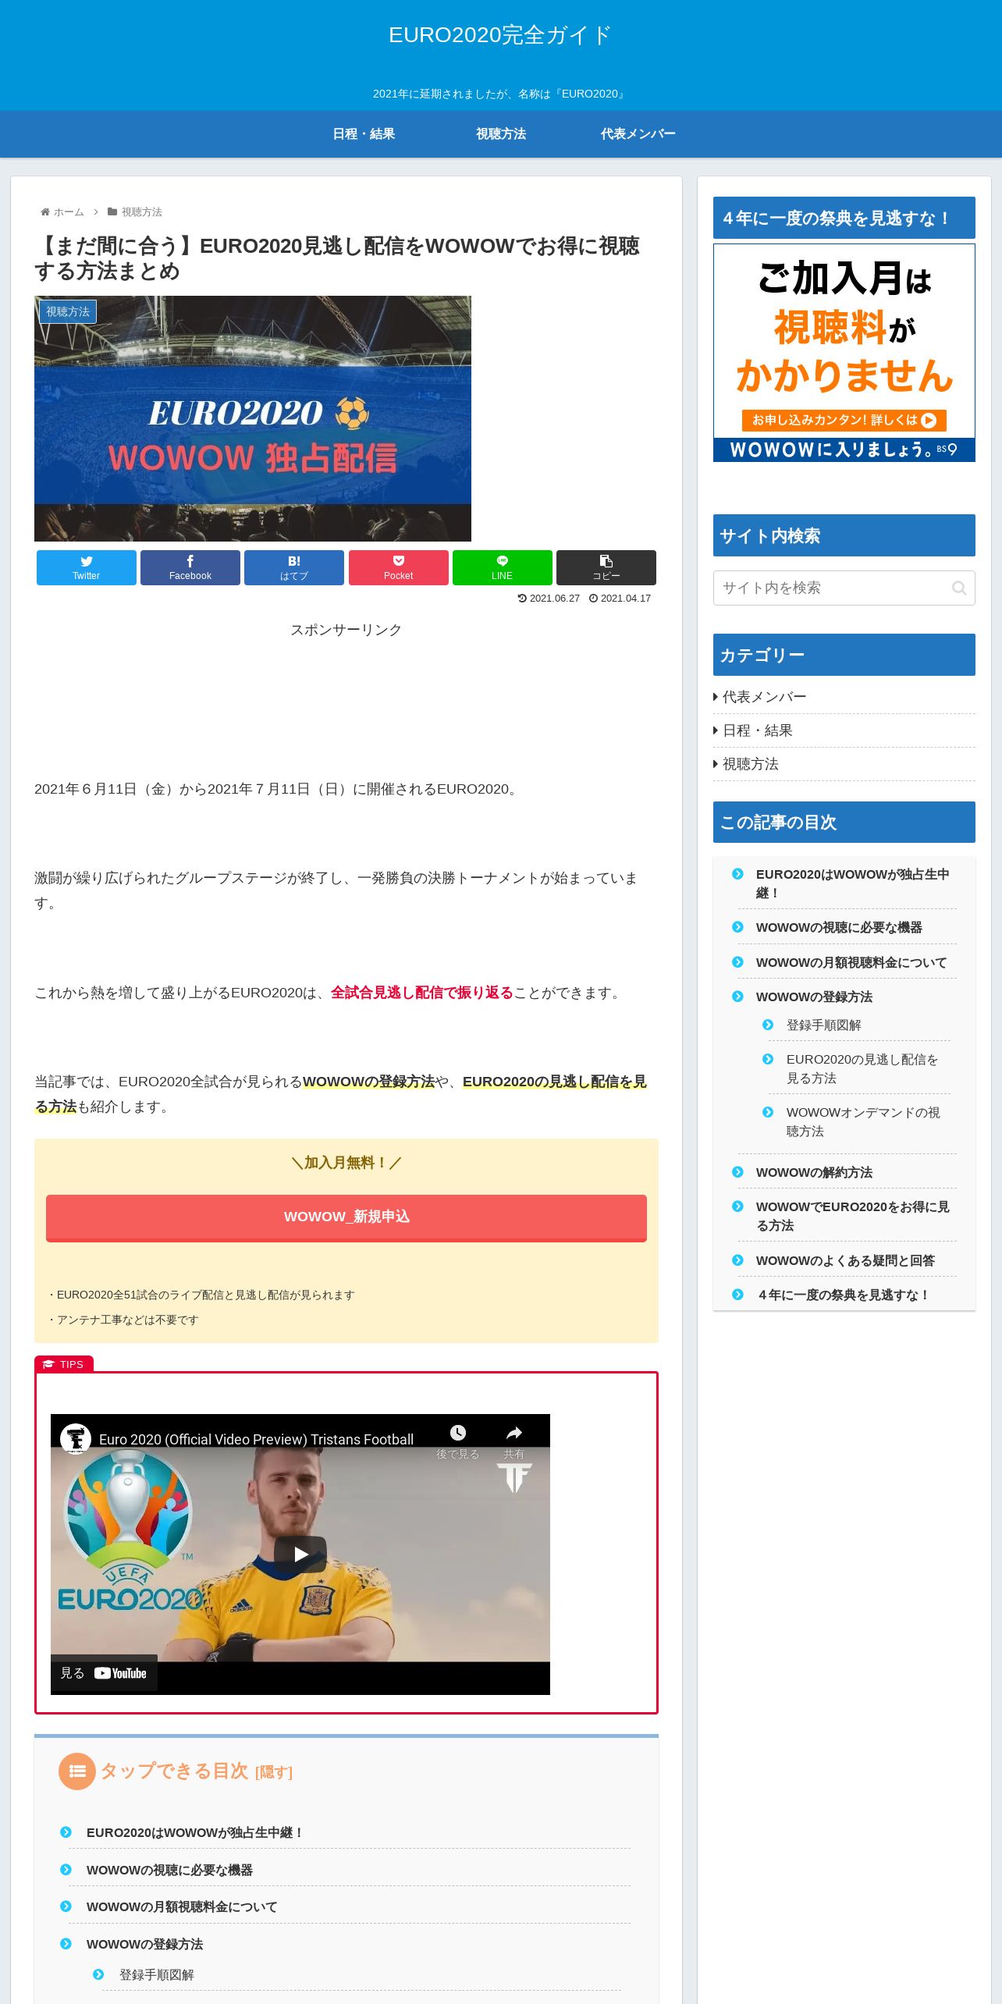The width and height of the screenshot is (1002, 2004).
Task: Sidebar TOC: go to ４年に一度の祭典を見逃すな！
Action: pyautogui.click(x=843, y=1295)
